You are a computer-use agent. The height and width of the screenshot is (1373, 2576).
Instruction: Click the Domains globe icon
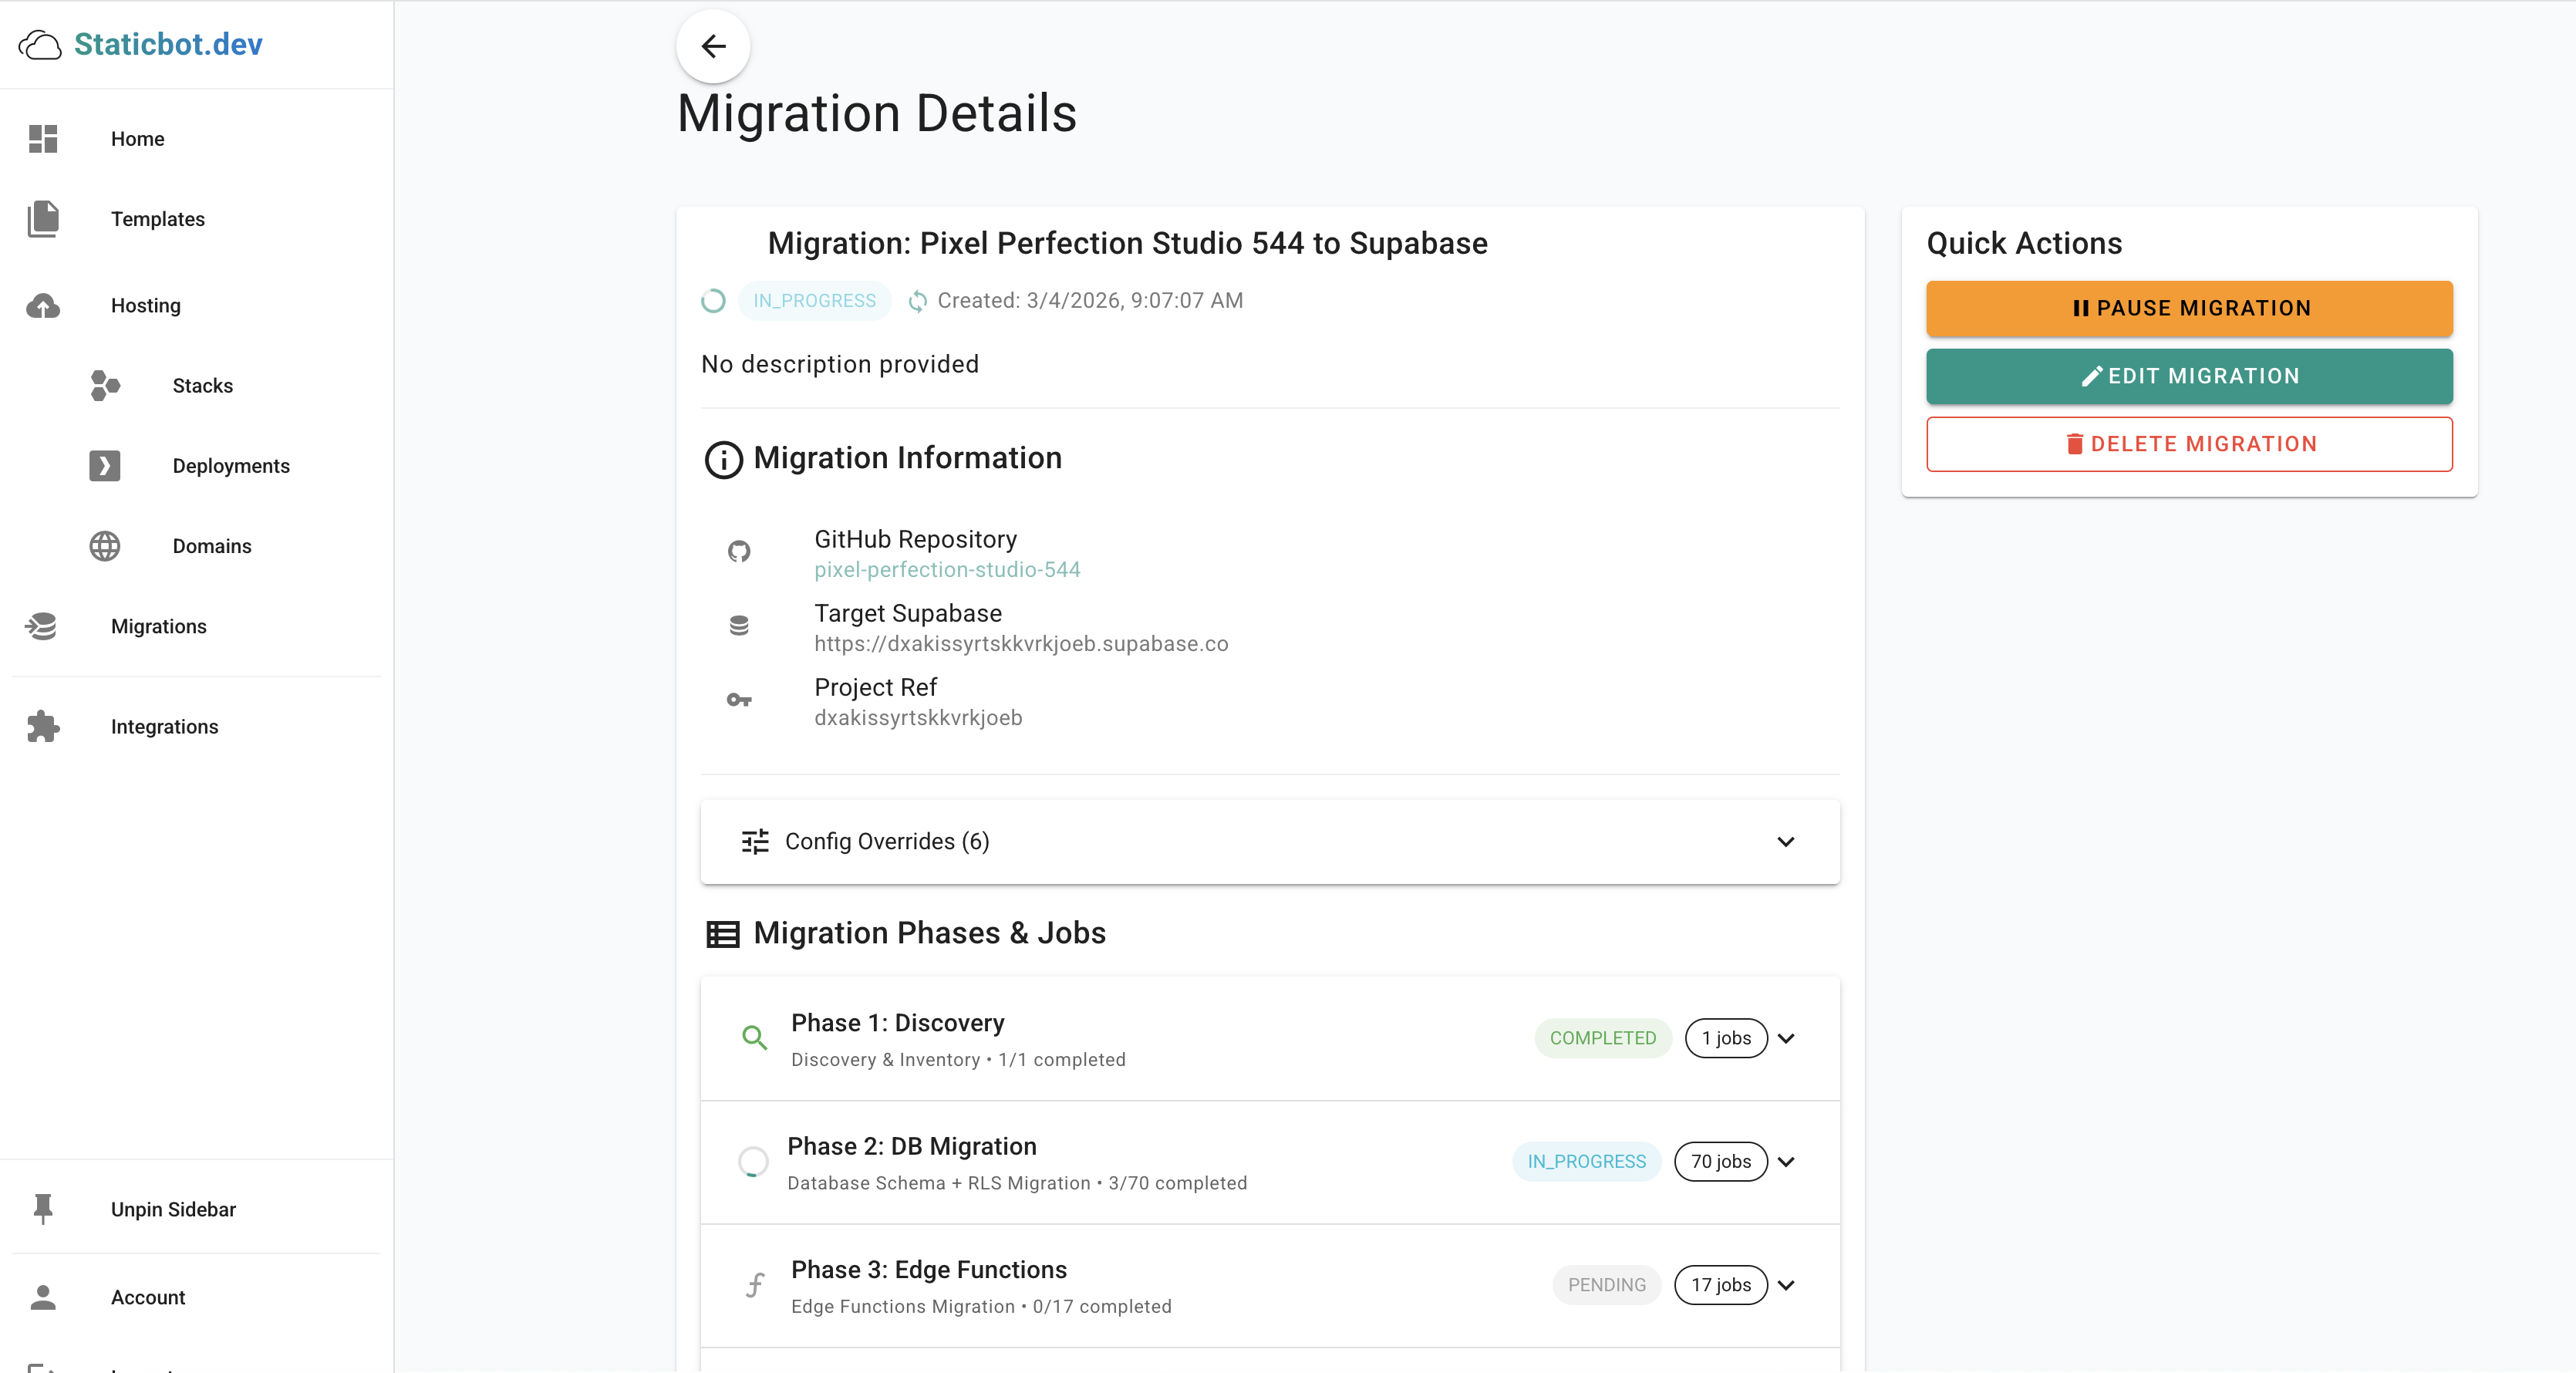(x=105, y=546)
